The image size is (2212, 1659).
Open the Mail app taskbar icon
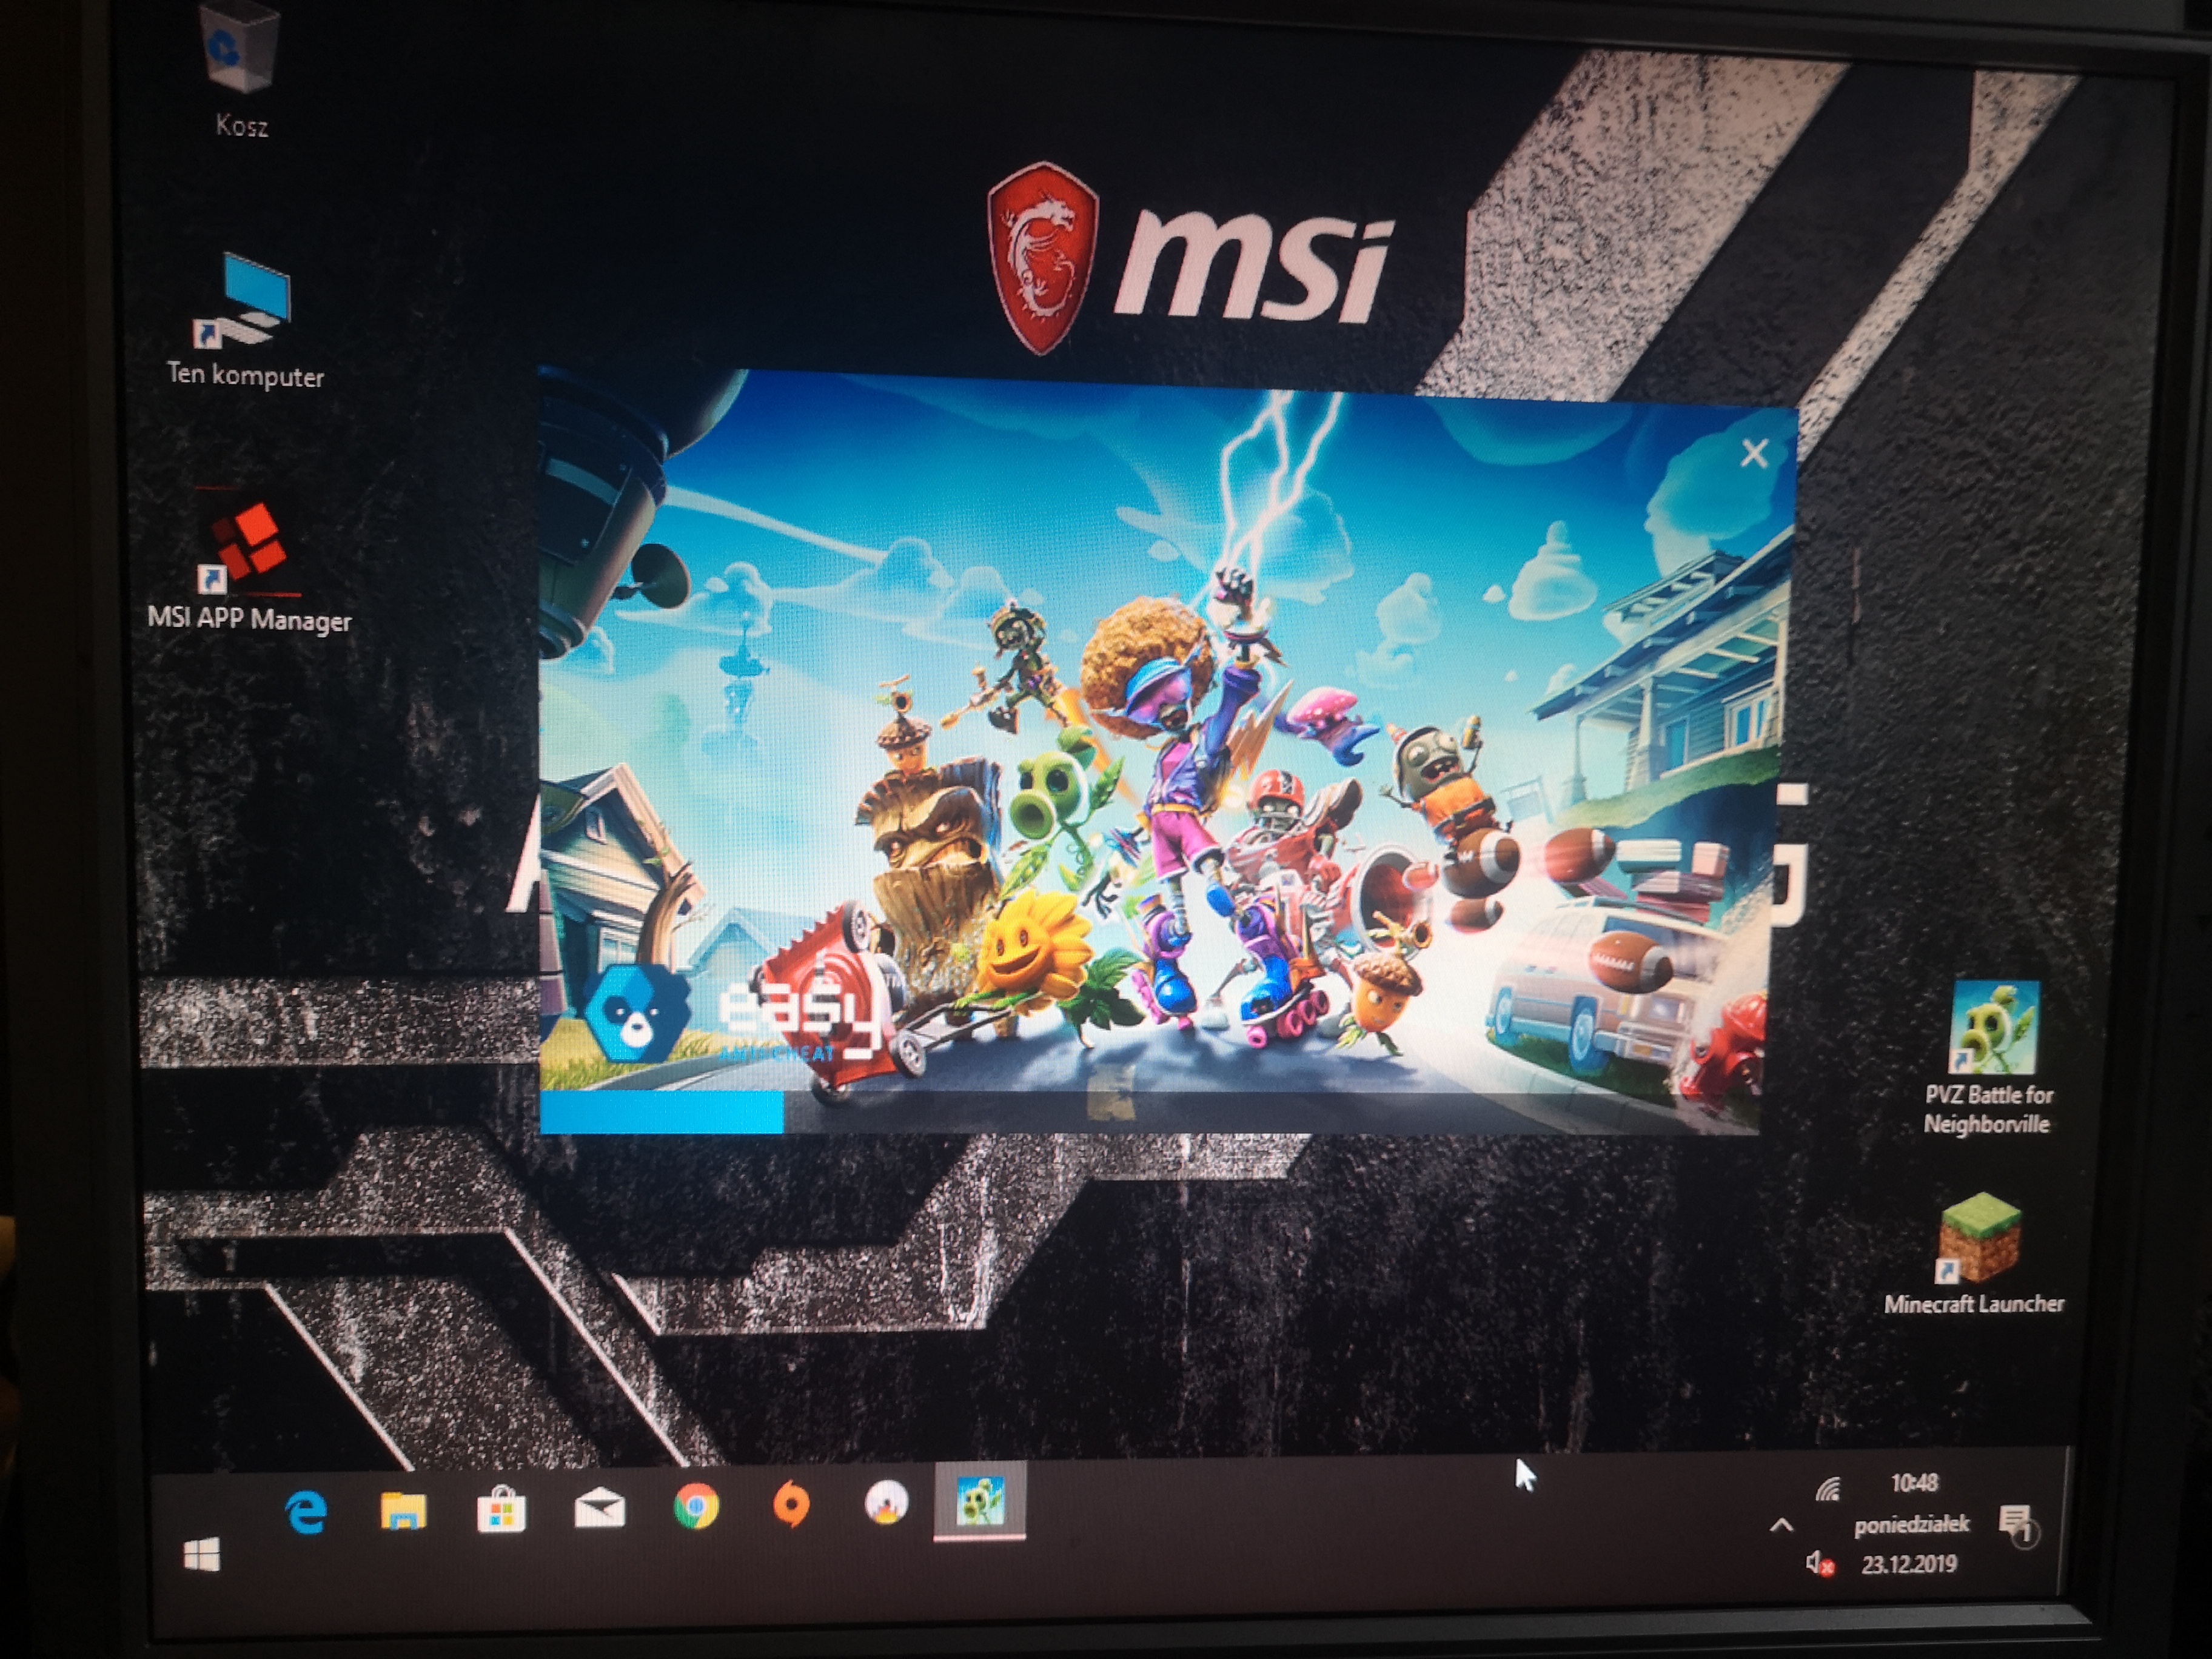click(599, 1509)
